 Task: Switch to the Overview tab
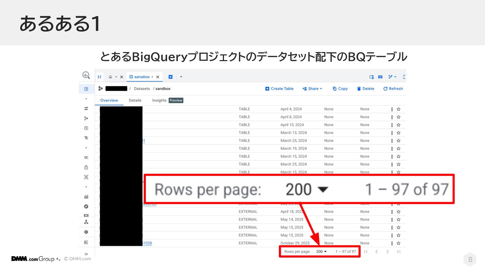pyautogui.click(x=109, y=100)
